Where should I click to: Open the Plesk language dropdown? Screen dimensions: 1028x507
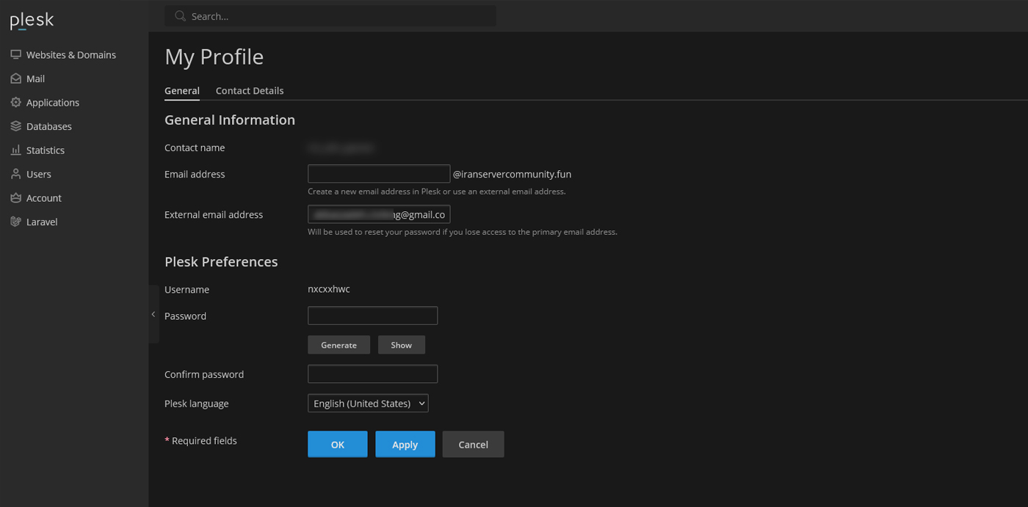click(x=368, y=404)
